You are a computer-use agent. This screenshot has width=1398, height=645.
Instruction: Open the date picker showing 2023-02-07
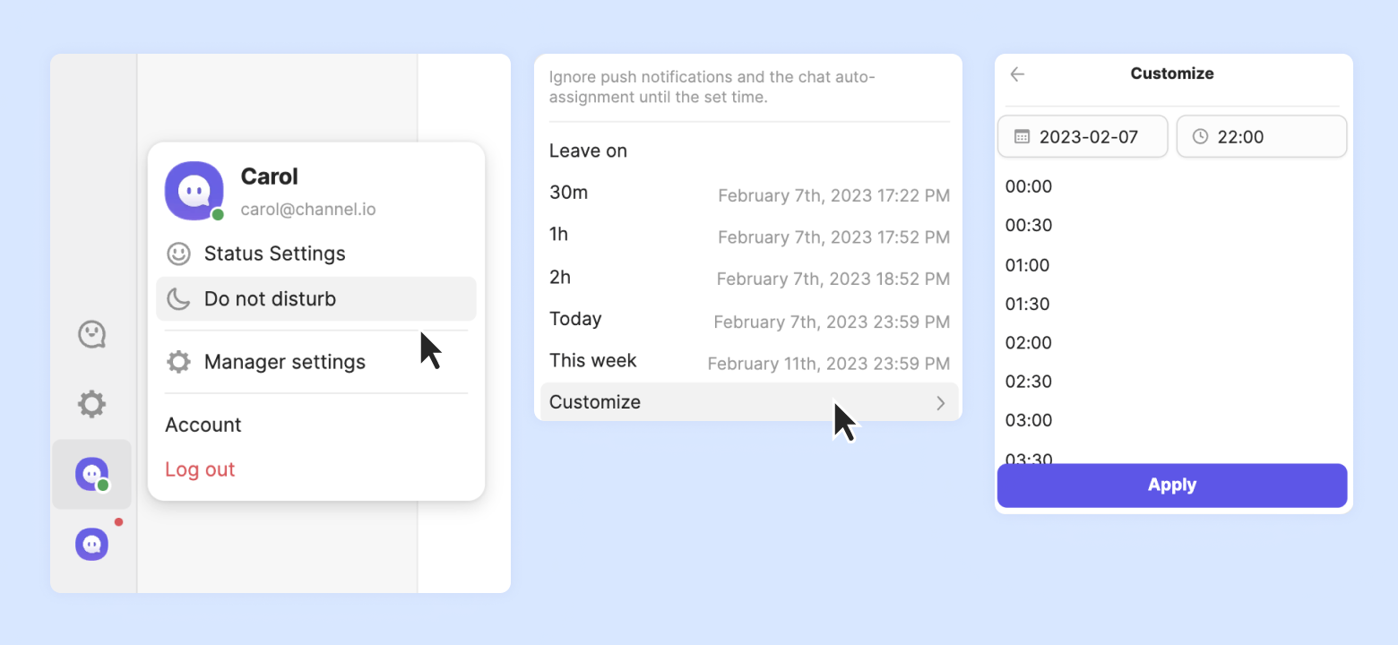1083,137
